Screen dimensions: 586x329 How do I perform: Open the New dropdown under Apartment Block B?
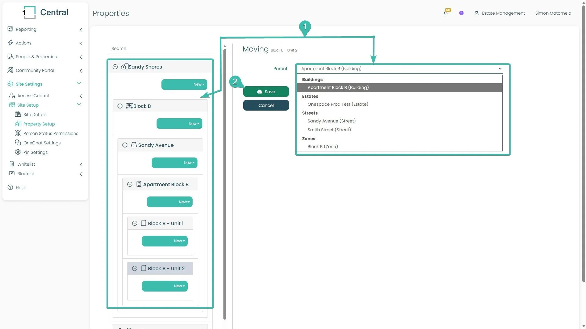pos(170,202)
